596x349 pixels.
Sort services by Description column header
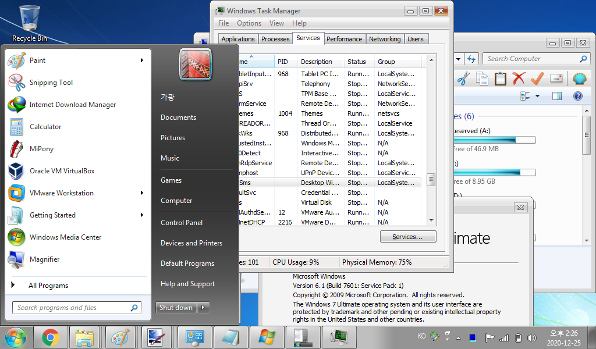click(321, 62)
